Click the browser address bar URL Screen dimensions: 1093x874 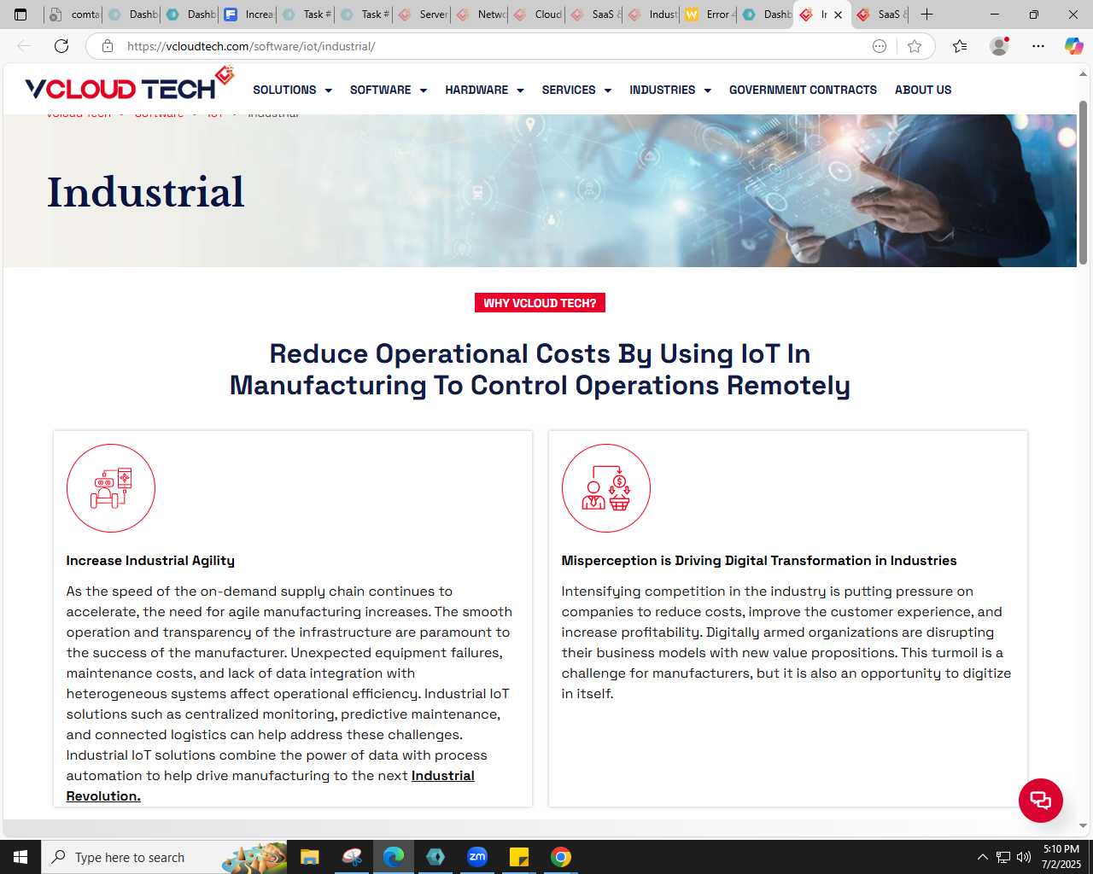(x=251, y=46)
